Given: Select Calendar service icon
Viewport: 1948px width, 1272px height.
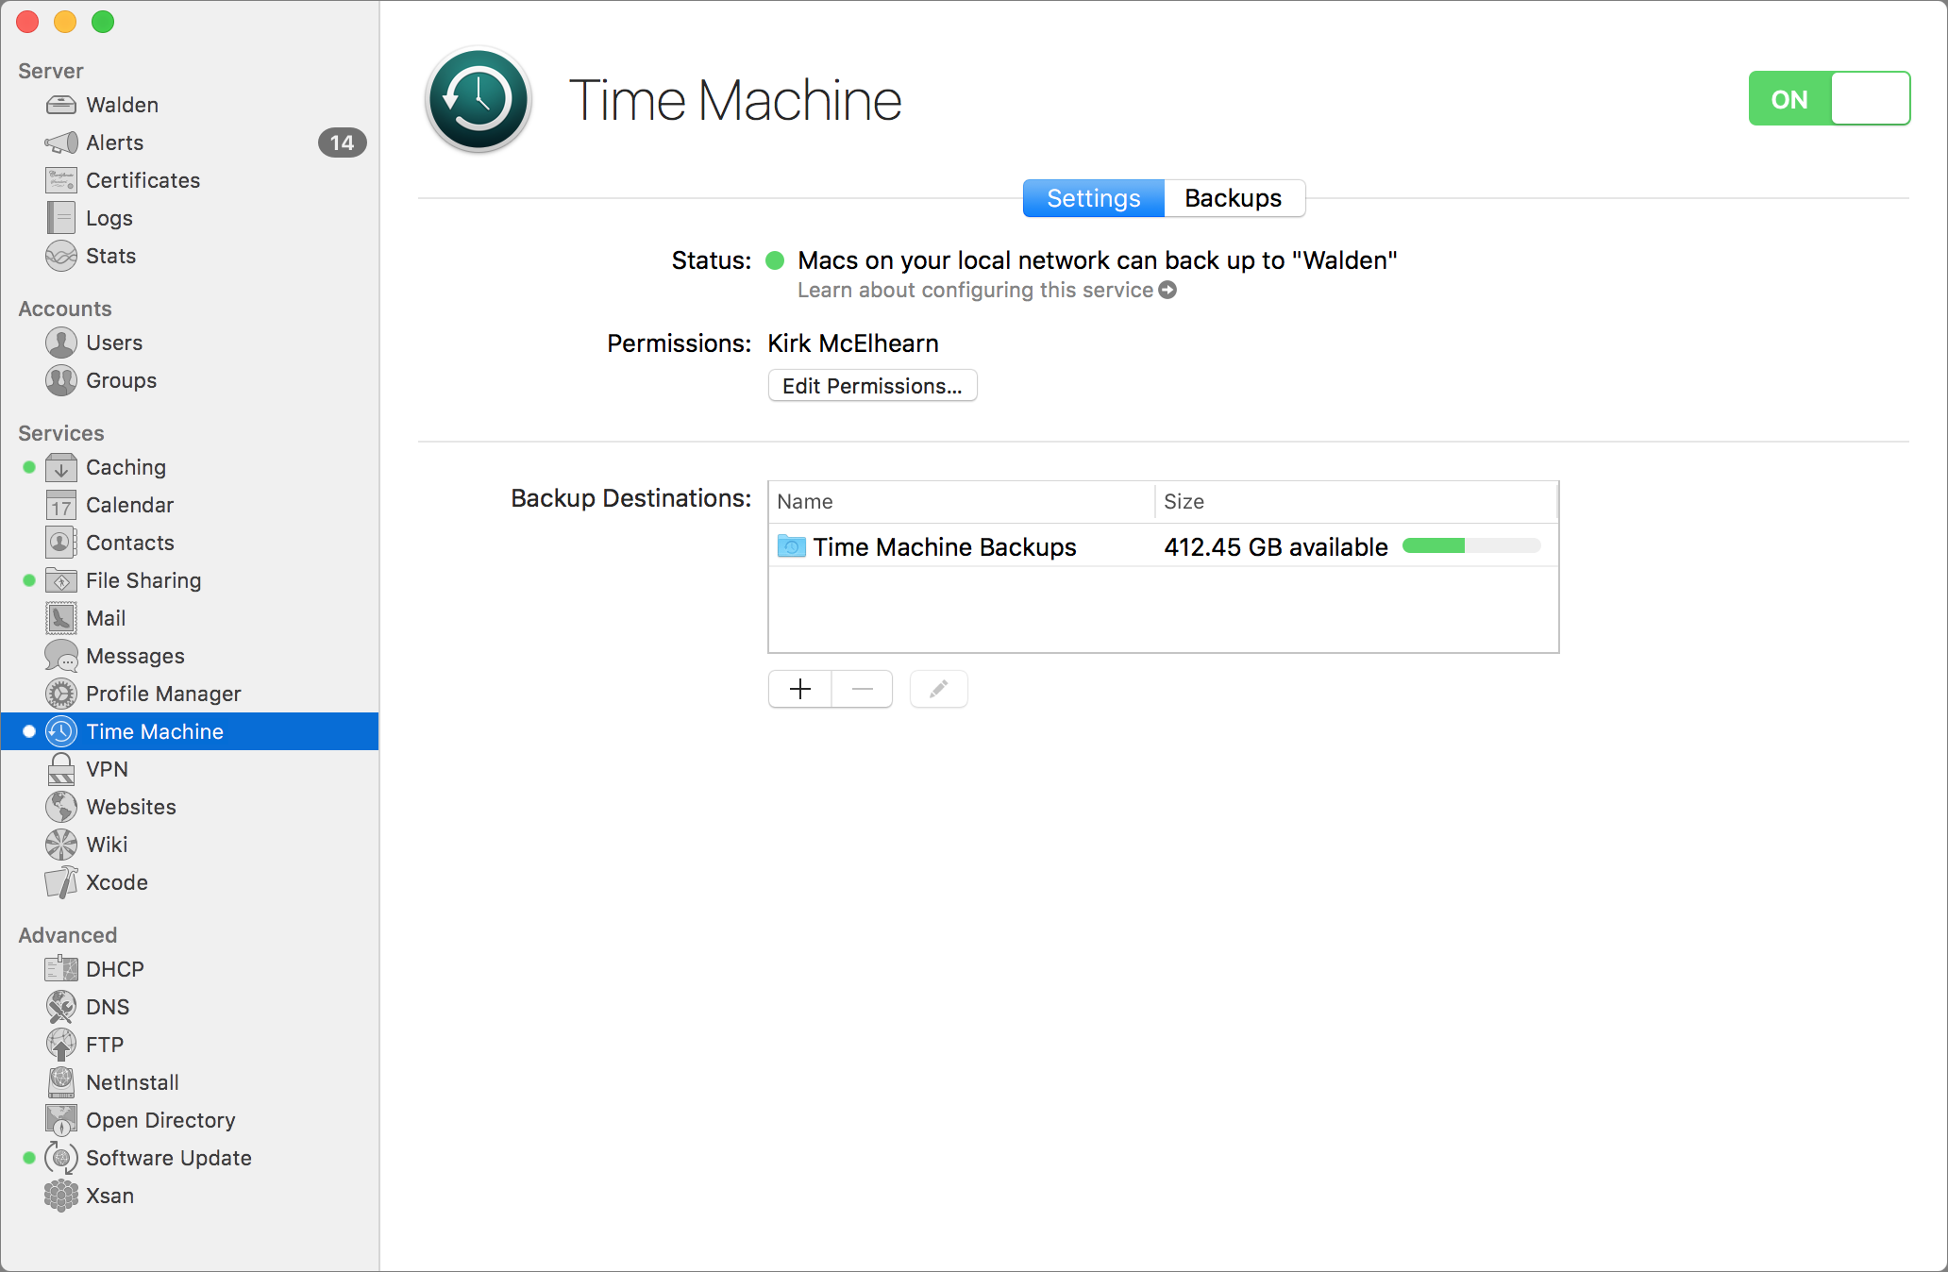Looking at the screenshot, I should [x=61, y=505].
